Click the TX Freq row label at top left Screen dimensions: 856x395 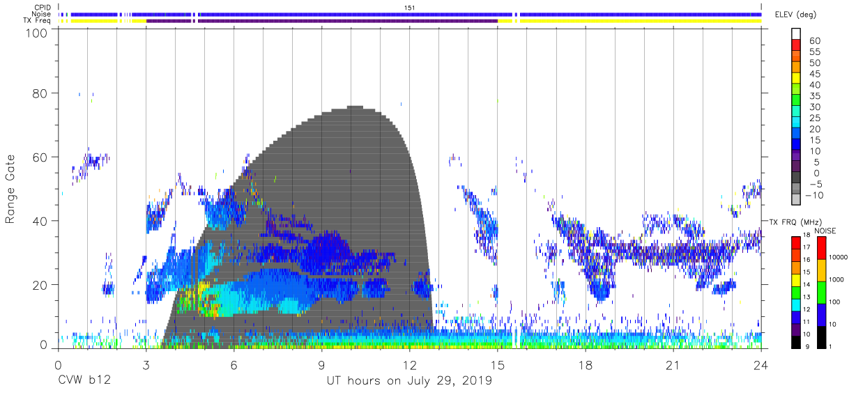[x=38, y=21]
